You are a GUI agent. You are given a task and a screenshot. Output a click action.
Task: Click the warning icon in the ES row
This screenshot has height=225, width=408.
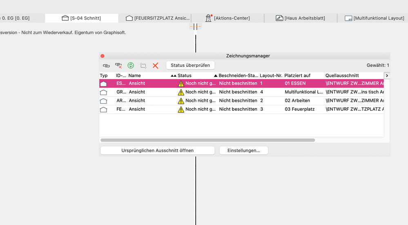tap(181, 84)
